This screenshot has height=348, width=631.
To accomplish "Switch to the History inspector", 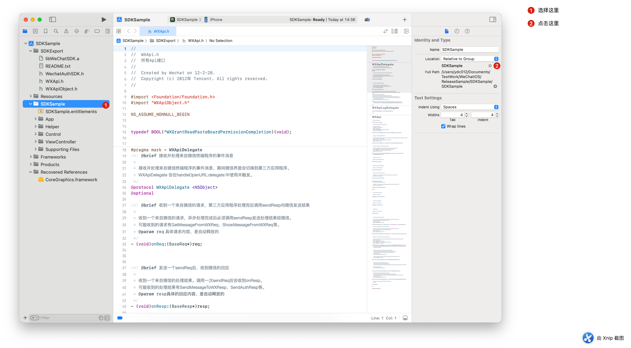I will click(457, 31).
